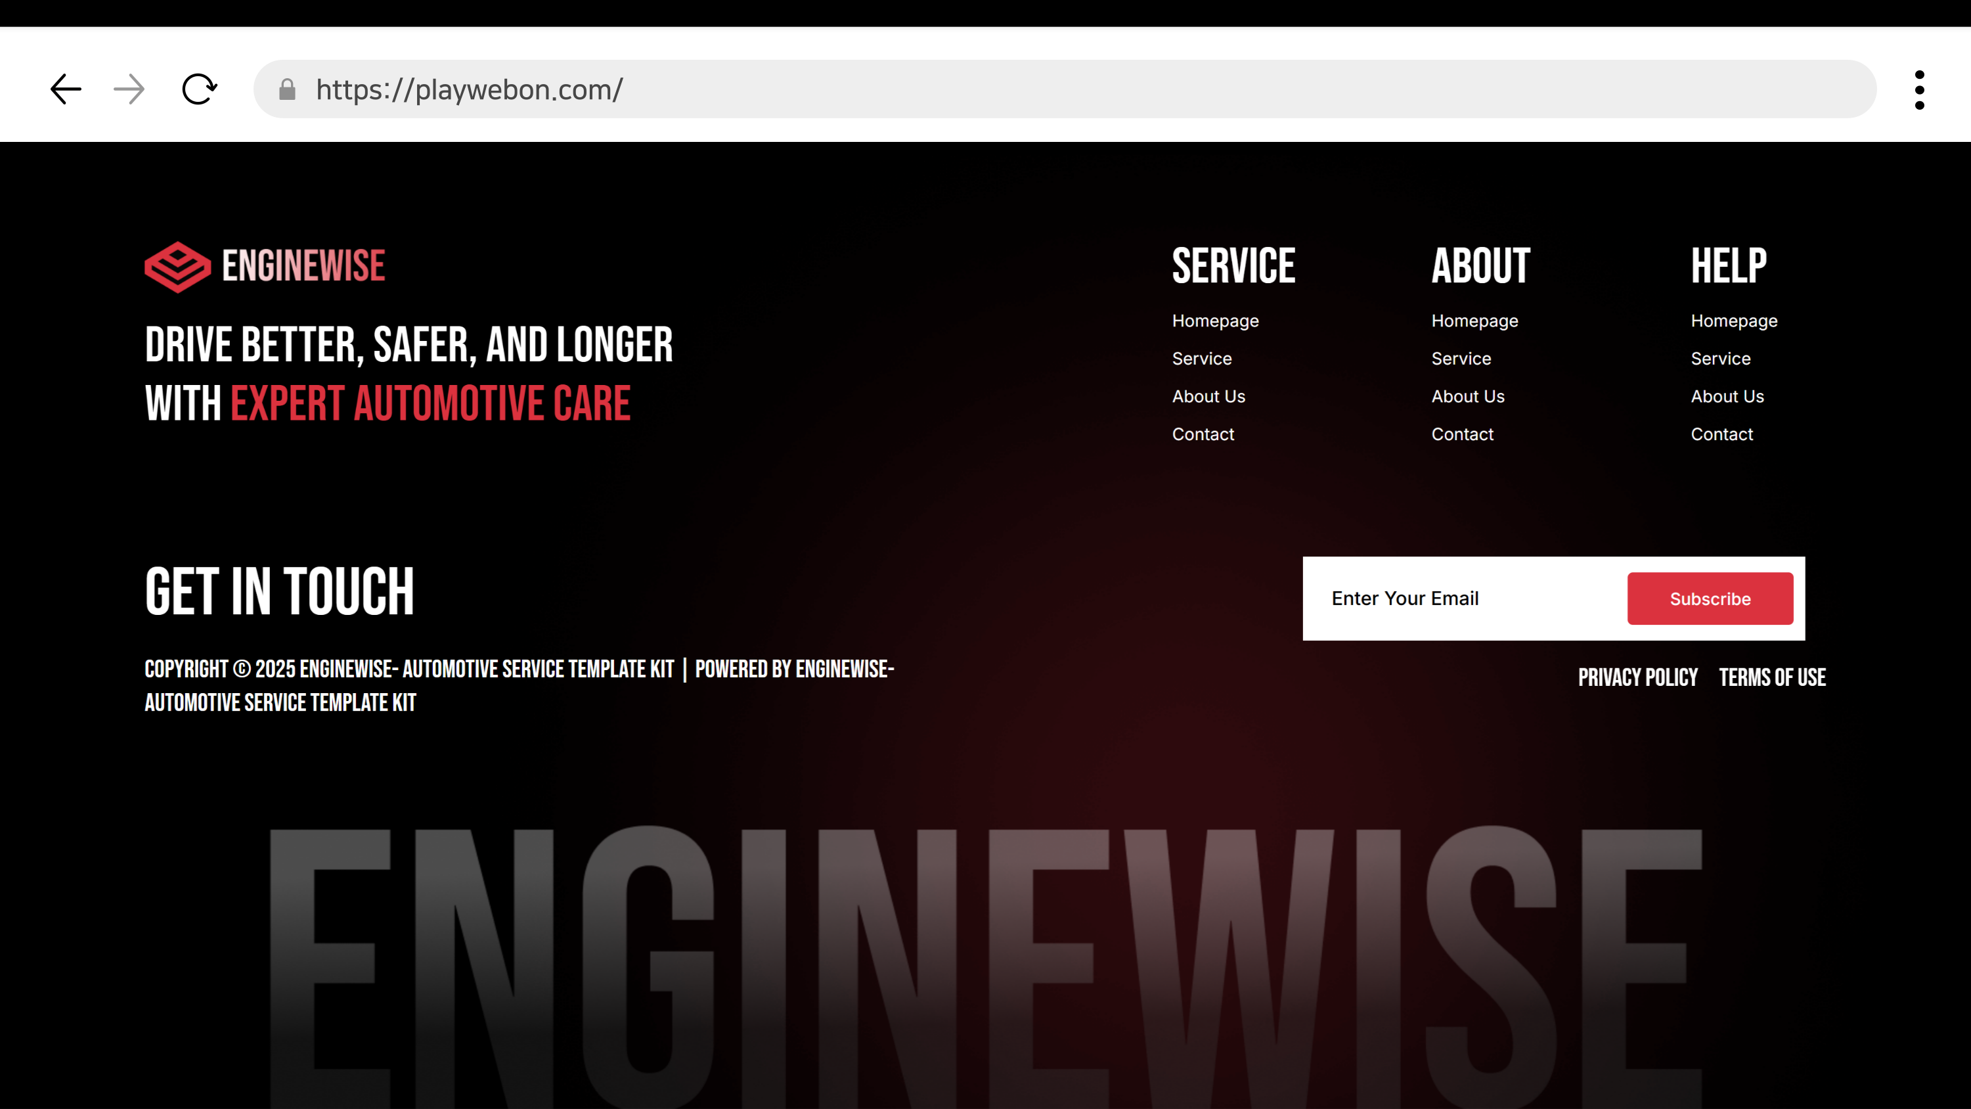Click Service link under About column
The height and width of the screenshot is (1109, 1971).
pos(1461,358)
